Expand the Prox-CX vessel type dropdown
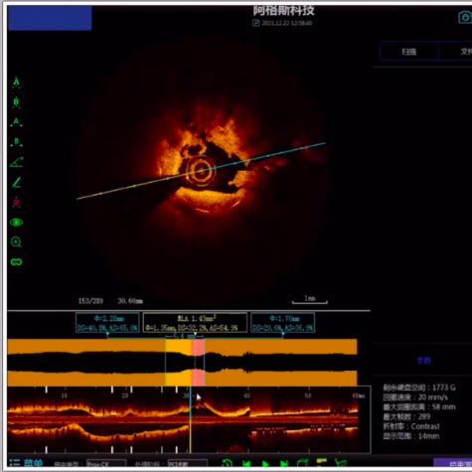472x472 pixels. 106,463
